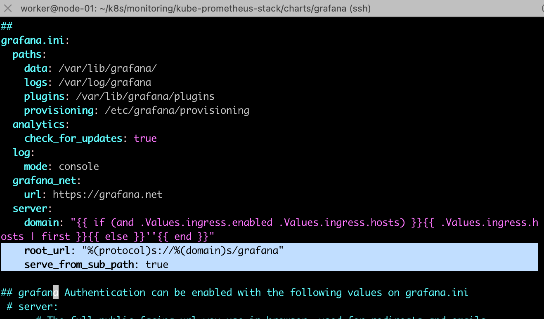Click the wrapped line starting 'osts | first'
544x319 pixels.
[x=108, y=237]
